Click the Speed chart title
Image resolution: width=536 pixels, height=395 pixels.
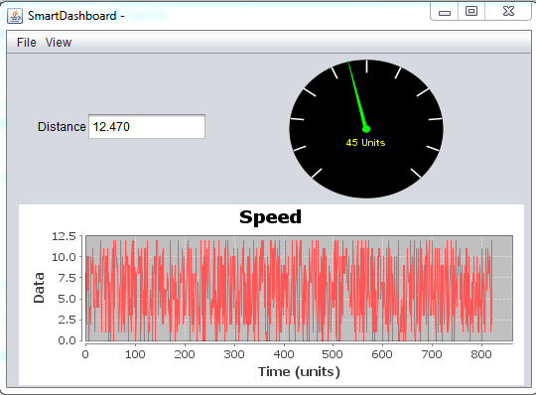270,217
